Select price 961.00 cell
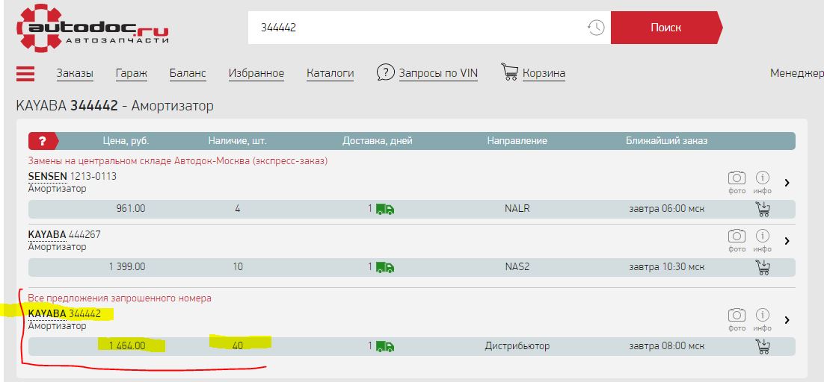Viewport: 824px width, 382px height. [x=131, y=209]
